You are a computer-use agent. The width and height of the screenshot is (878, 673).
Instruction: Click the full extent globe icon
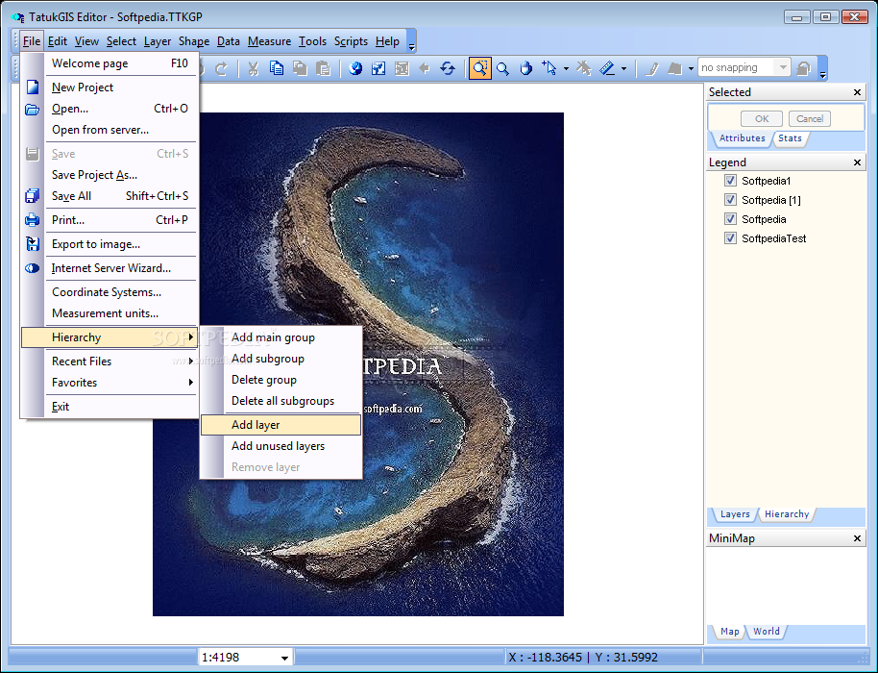[x=355, y=68]
